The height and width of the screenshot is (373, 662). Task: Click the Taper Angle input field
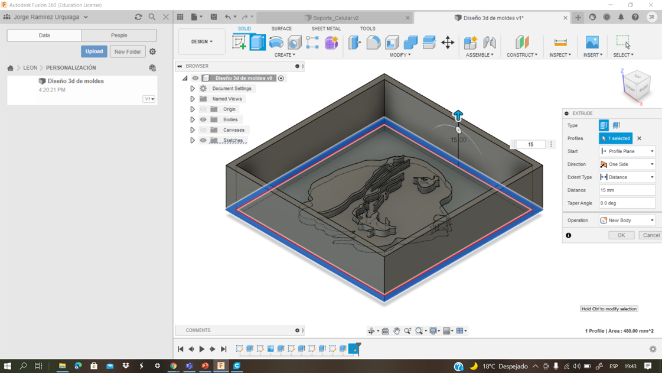point(627,203)
